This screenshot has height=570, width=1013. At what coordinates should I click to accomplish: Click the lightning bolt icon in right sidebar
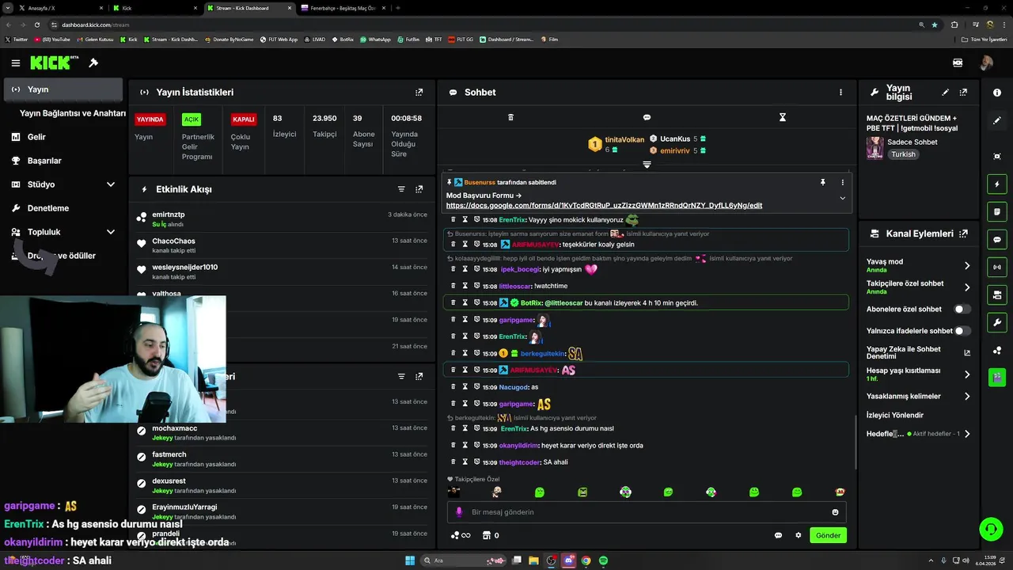[997, 184]
